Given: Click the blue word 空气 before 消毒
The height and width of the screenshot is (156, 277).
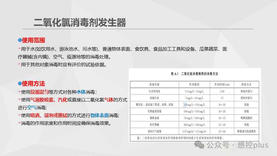Looking at the screenshot, I should 32,107.
